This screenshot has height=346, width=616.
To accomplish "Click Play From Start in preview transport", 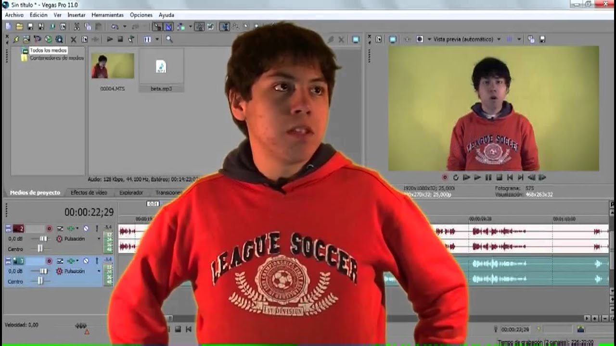I will (x=466, y=177).
